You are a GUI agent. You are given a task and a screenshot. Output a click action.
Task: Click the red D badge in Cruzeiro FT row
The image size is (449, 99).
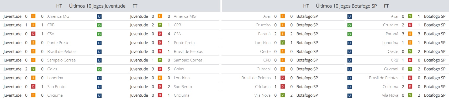click(x=410, y=25)
